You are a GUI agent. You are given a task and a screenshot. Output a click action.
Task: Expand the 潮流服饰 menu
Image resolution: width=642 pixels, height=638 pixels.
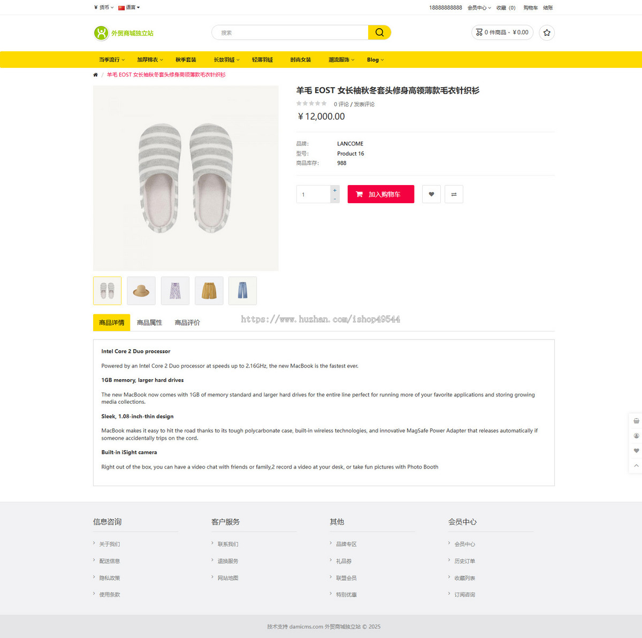coord(341,60)
